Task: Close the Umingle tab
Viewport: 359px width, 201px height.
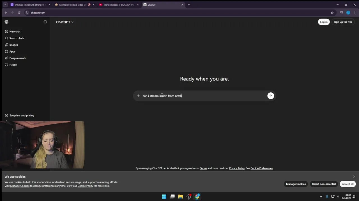Action: coord(49,5)
